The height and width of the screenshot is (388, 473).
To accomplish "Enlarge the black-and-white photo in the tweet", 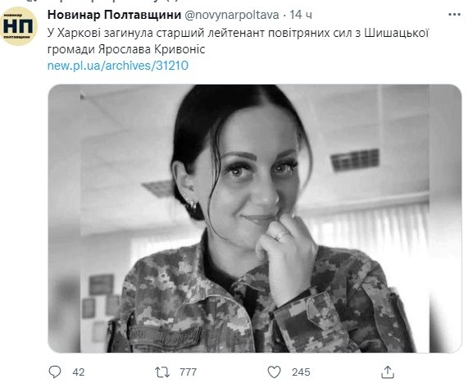I will tap(255, 218).
